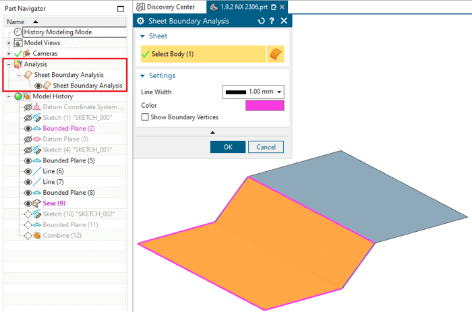The height and width of the screenshot is (312, 472).
Task: Close the Sheet Boundary Analysis dialog
Action: point(284,21)
